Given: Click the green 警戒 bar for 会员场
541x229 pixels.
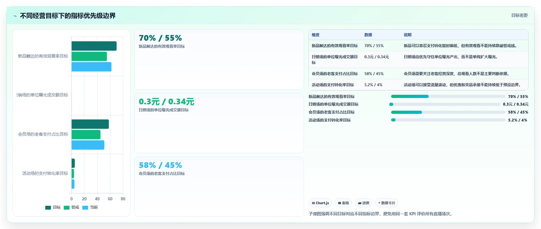Looking at the screenshot, I should click(86, 135).
